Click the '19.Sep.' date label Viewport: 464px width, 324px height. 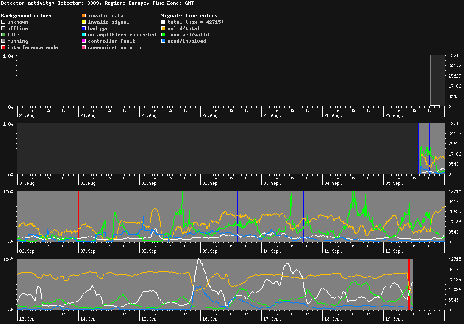coord(394,319)
